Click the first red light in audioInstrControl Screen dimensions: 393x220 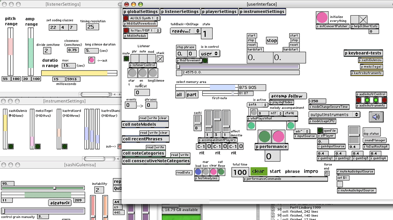(359, 100)
